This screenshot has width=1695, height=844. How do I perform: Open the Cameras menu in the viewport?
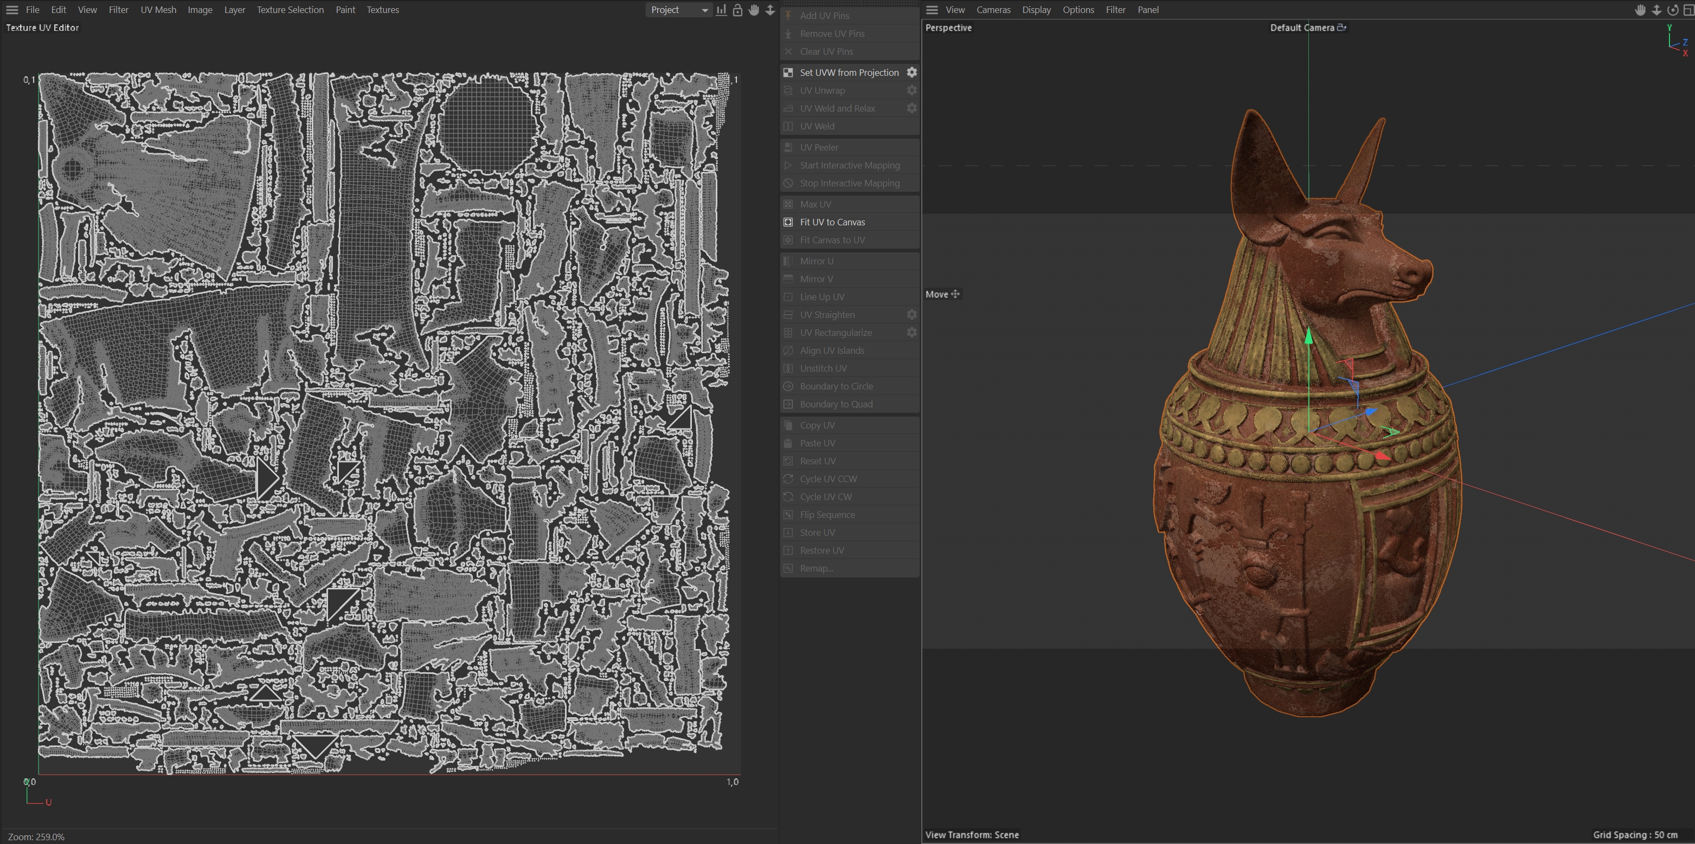pyautogui.click(x=993, y=10)
